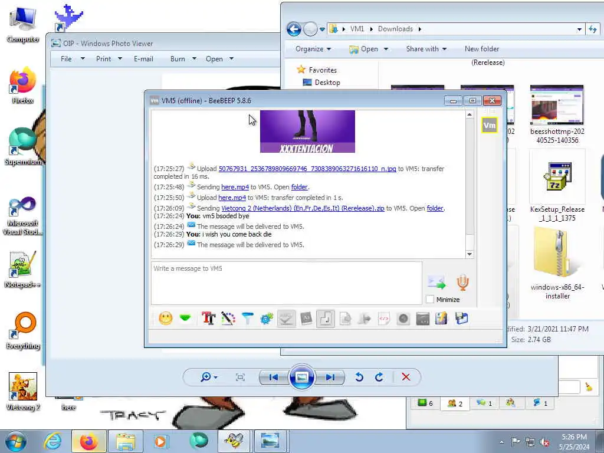Open the chat font selector (TT icon)

click(208, 319)
